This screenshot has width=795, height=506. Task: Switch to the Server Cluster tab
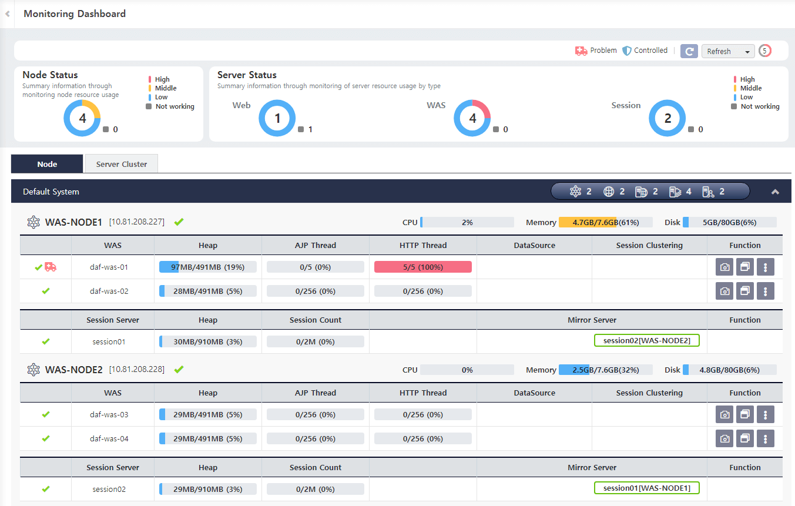(x=121, y=163)
